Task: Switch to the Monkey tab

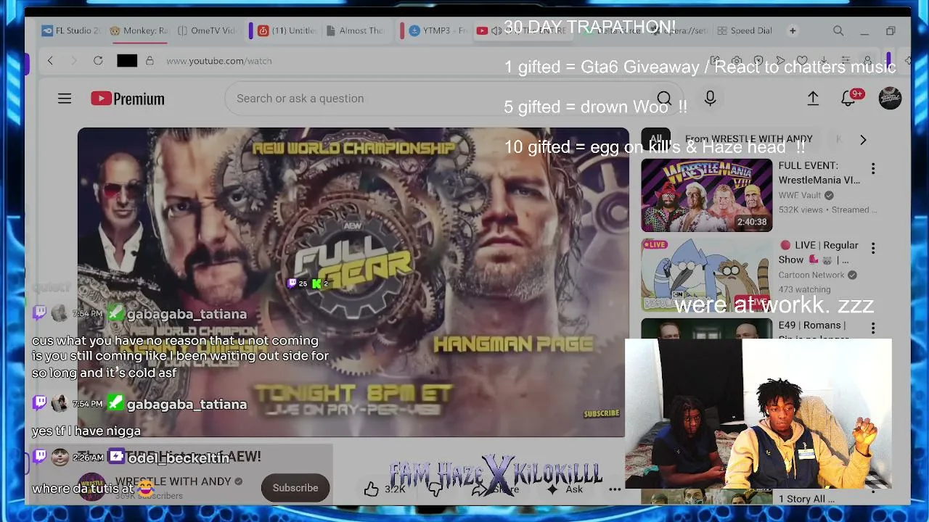Action: click(139, 30)
